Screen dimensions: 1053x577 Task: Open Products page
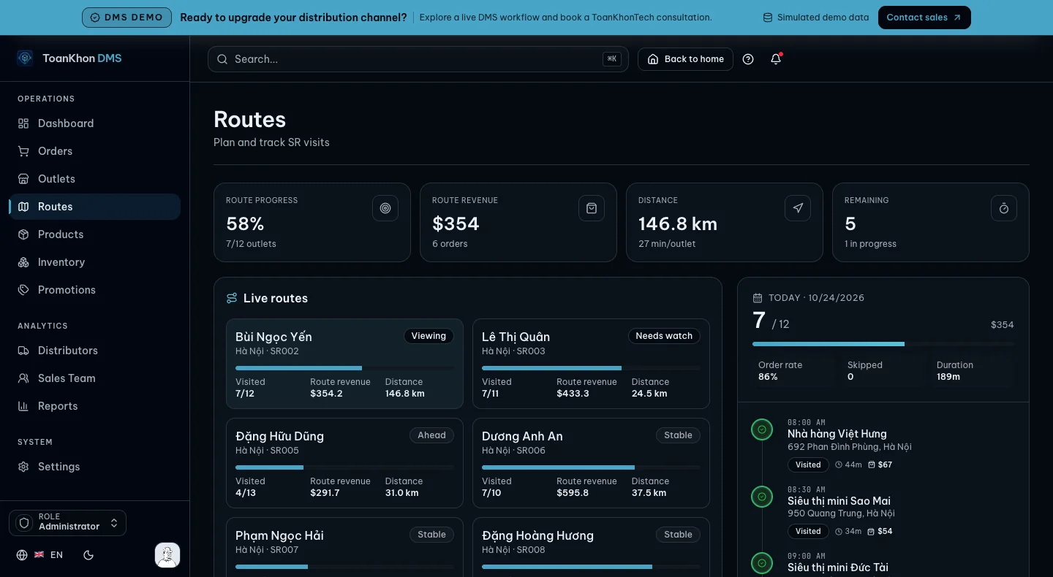(94, 234)
